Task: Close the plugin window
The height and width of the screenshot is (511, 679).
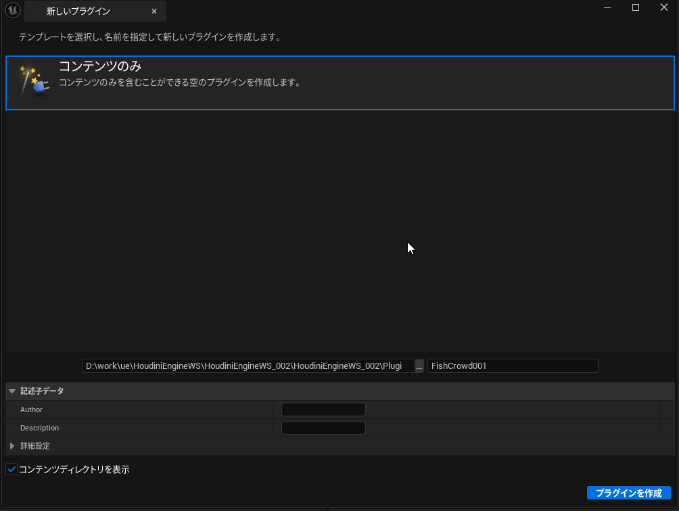Action: [664, 7]
